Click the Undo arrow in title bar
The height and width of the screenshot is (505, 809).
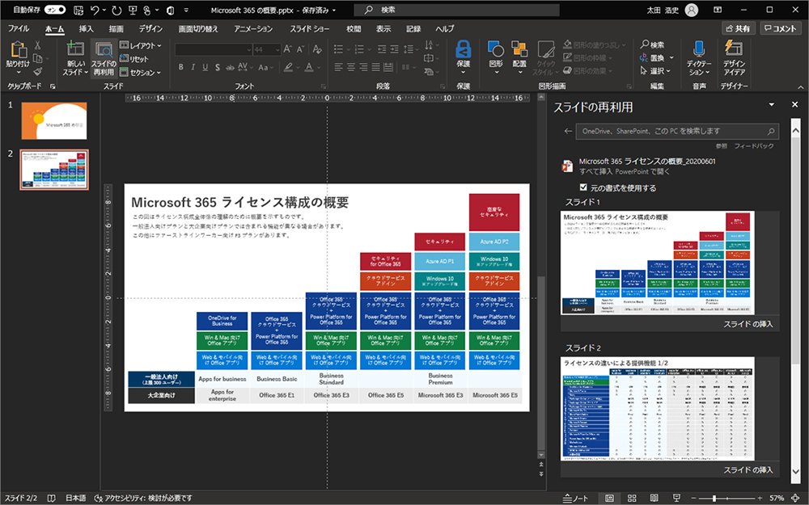click(95, 10)
